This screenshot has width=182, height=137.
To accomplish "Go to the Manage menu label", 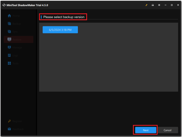I will [x=17, y=48].
